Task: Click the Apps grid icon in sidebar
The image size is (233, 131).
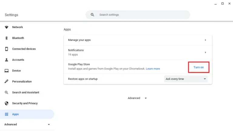Action: pos(6,114)
